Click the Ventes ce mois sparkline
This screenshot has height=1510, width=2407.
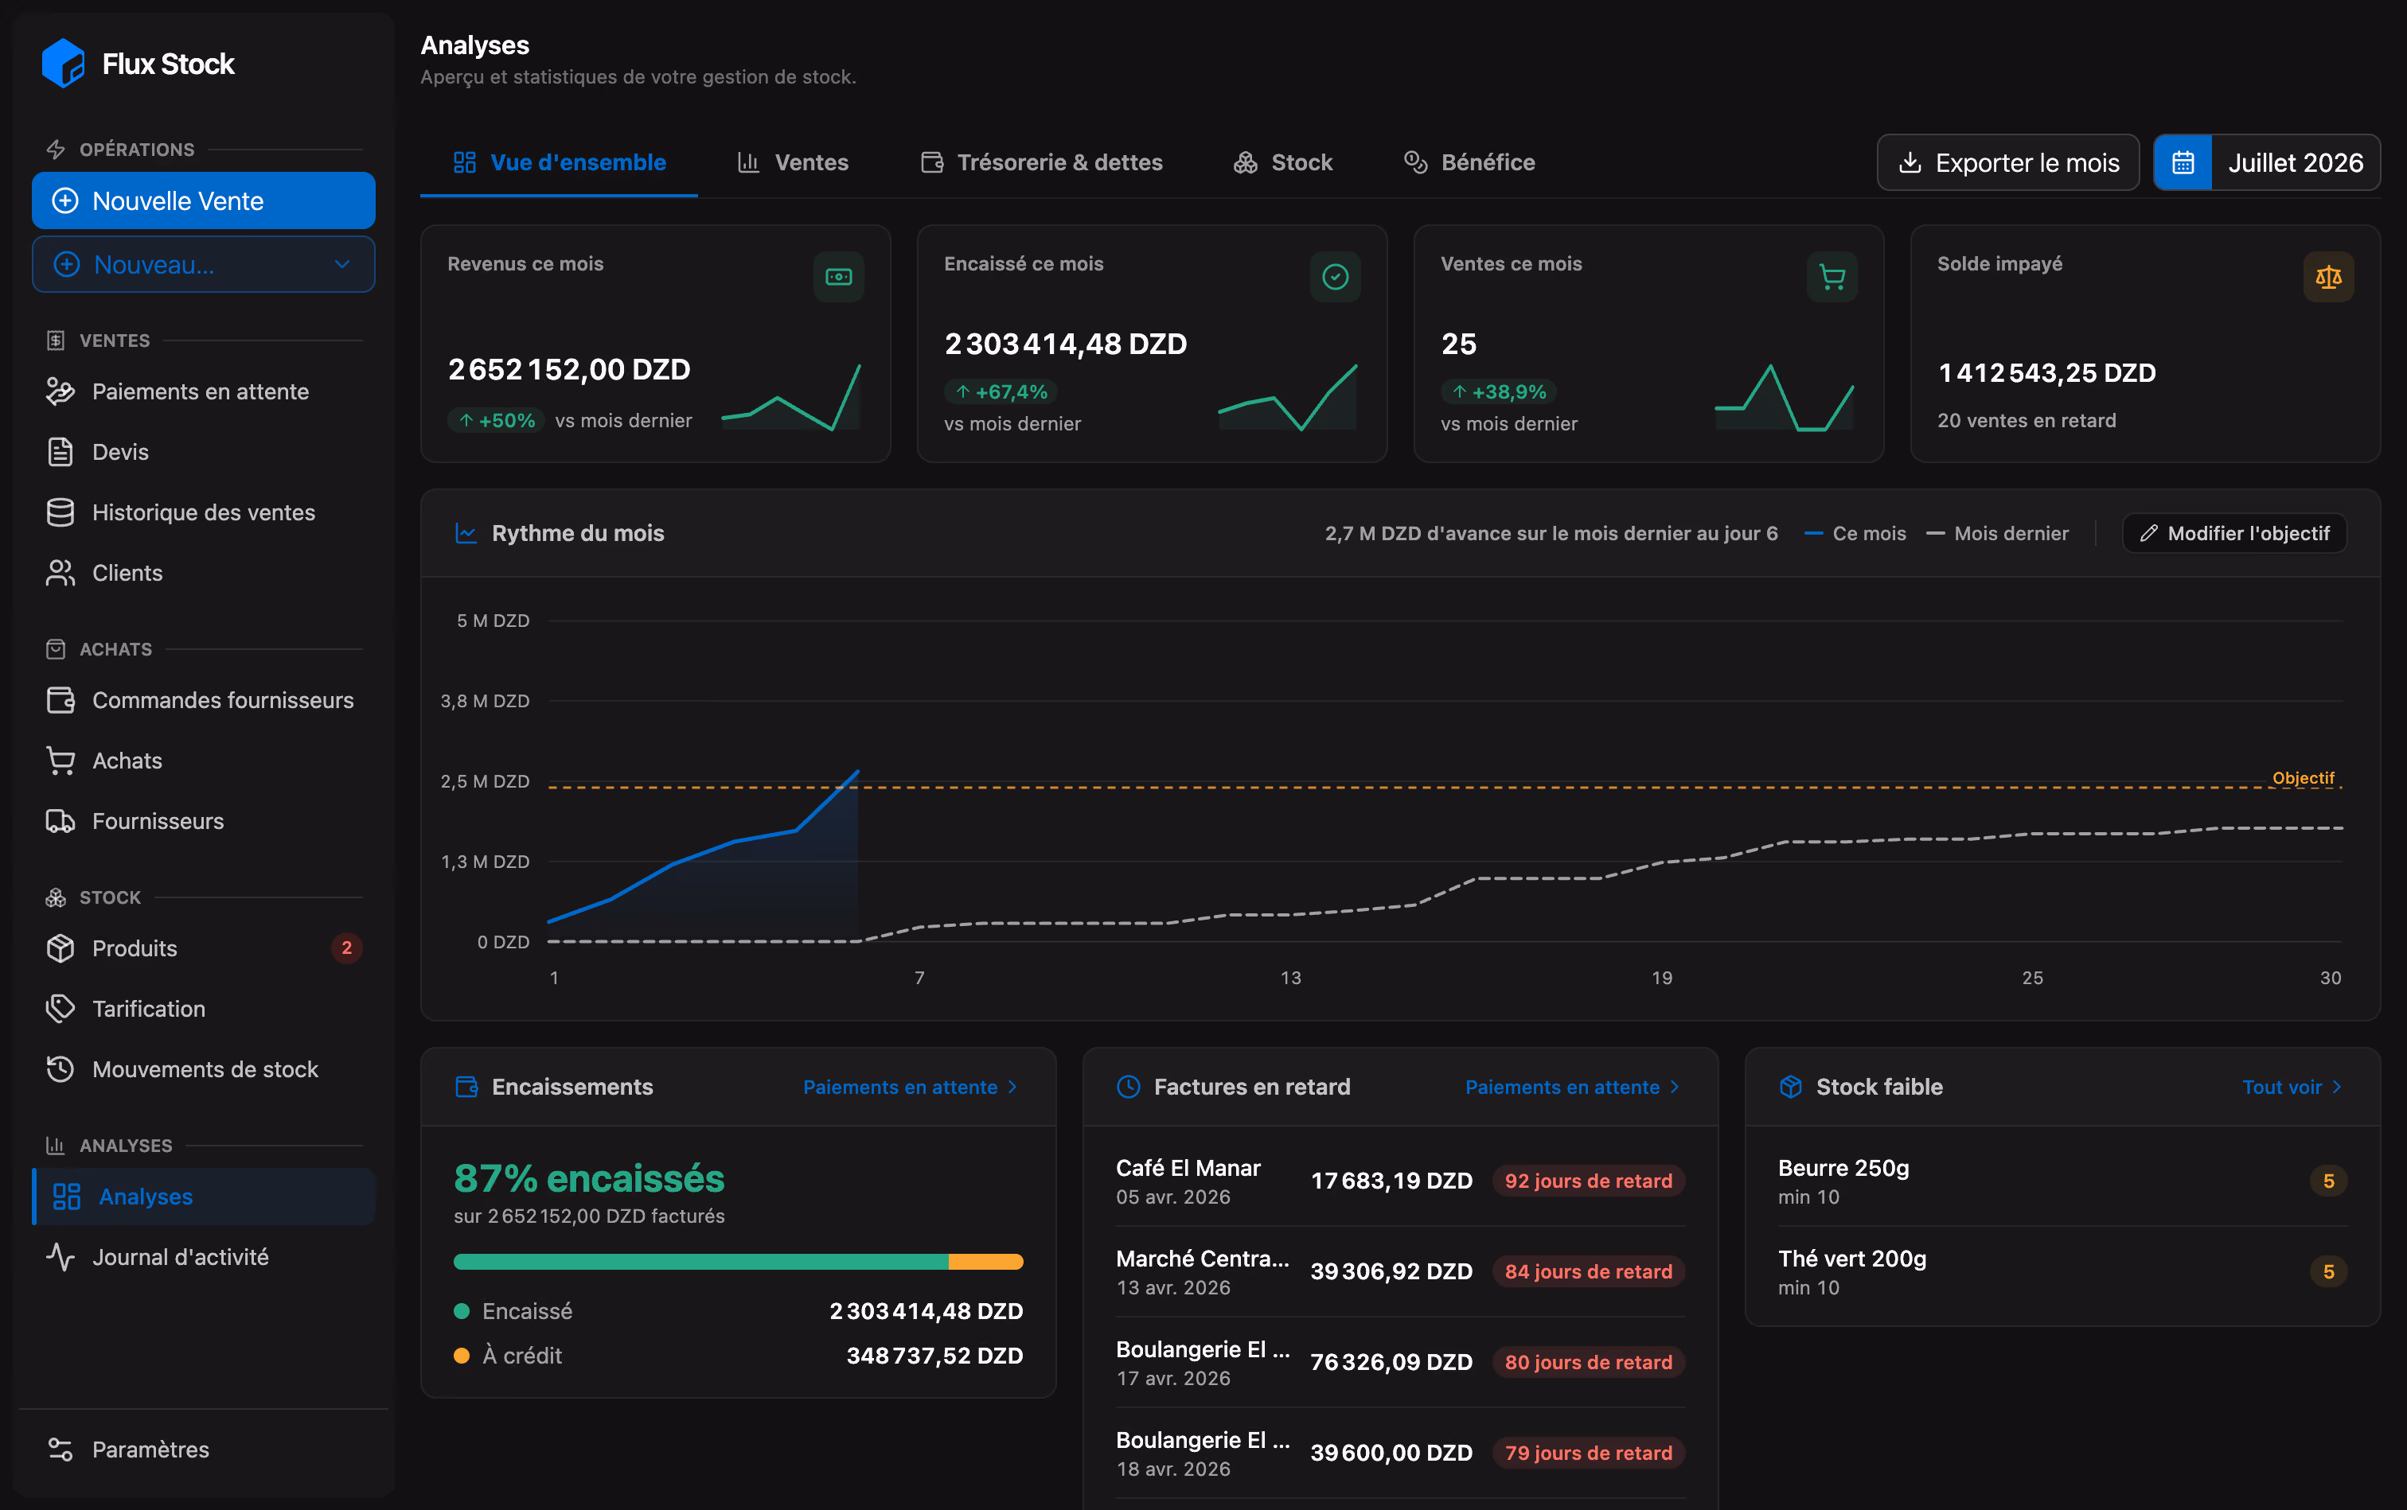[x=1785, y=398]
